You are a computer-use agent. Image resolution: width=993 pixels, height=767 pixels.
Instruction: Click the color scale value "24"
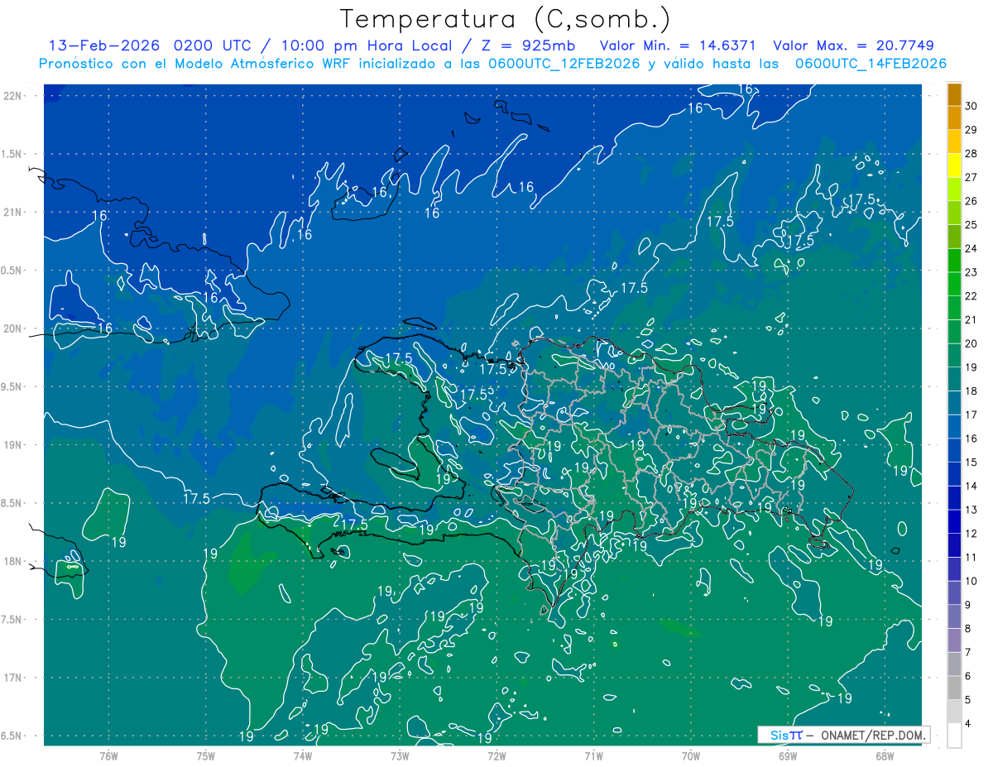pyautogui.click(x=971, y=248)
